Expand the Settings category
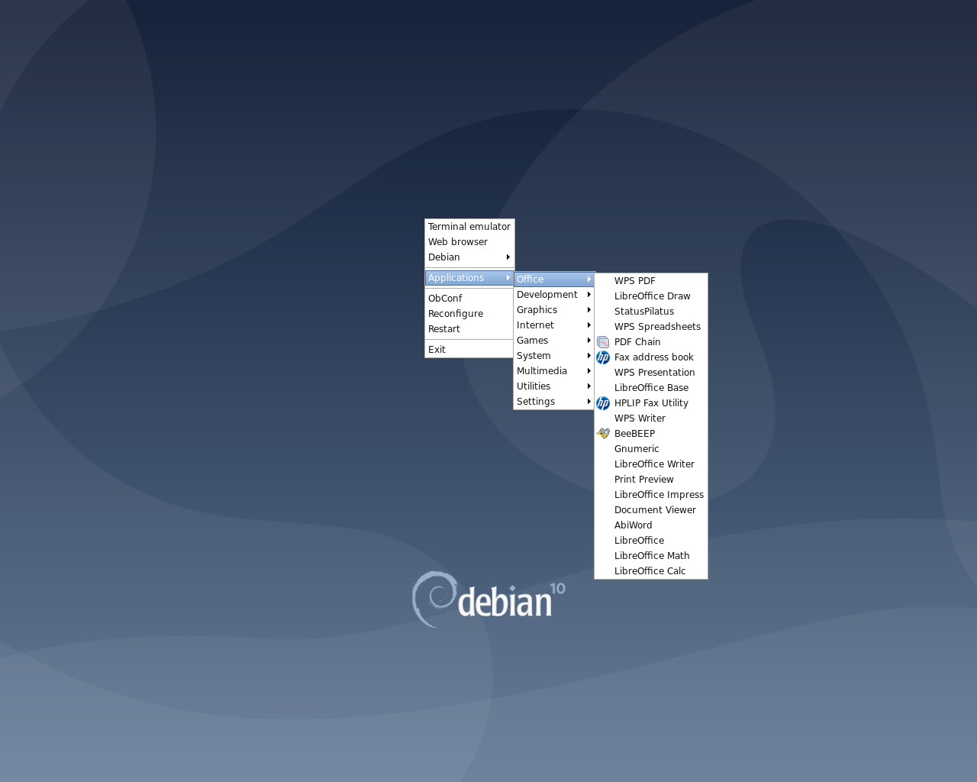The width and height of the screenshot is (977, 782). (x=554, y=402)
